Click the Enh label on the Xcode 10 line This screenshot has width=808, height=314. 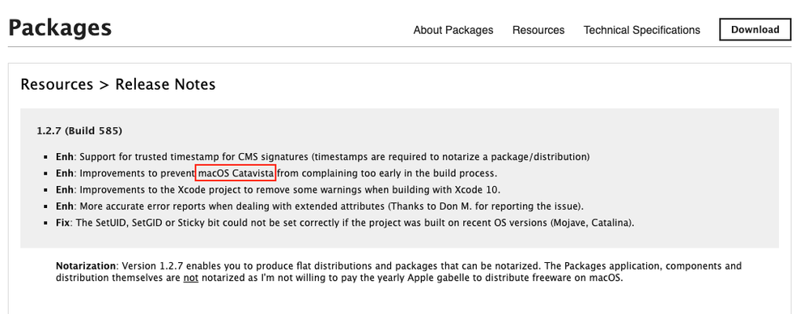[65, 189]
